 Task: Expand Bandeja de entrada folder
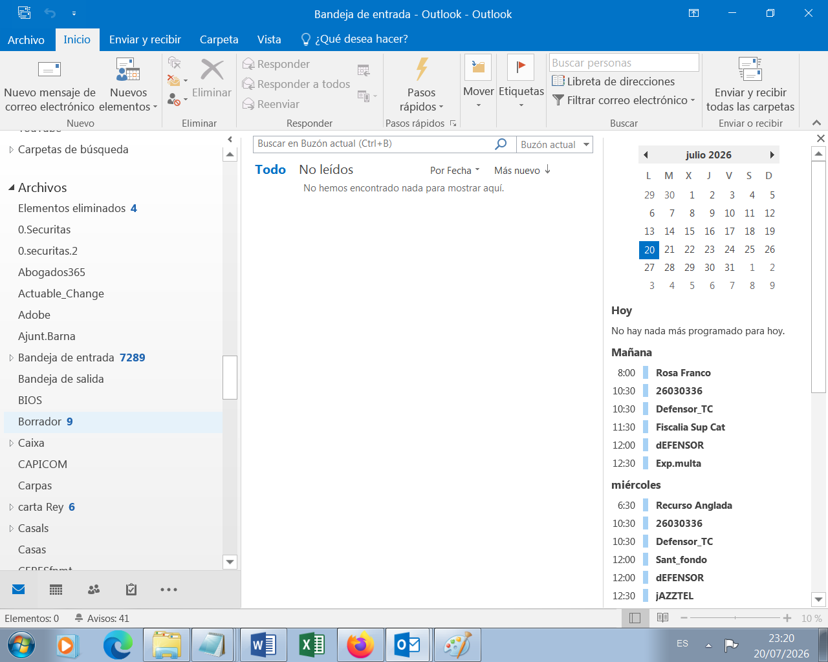(x=11, y=358)
